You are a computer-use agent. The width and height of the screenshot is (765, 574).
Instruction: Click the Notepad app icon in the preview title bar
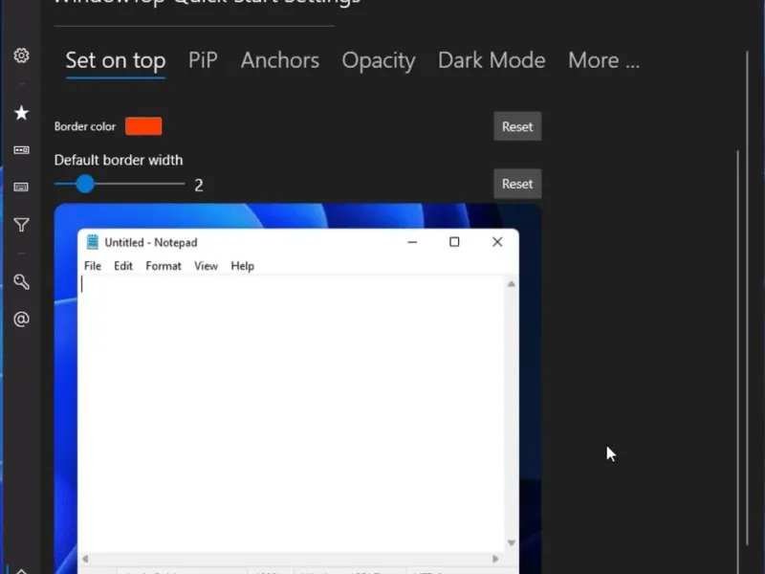tap(92, 242)
